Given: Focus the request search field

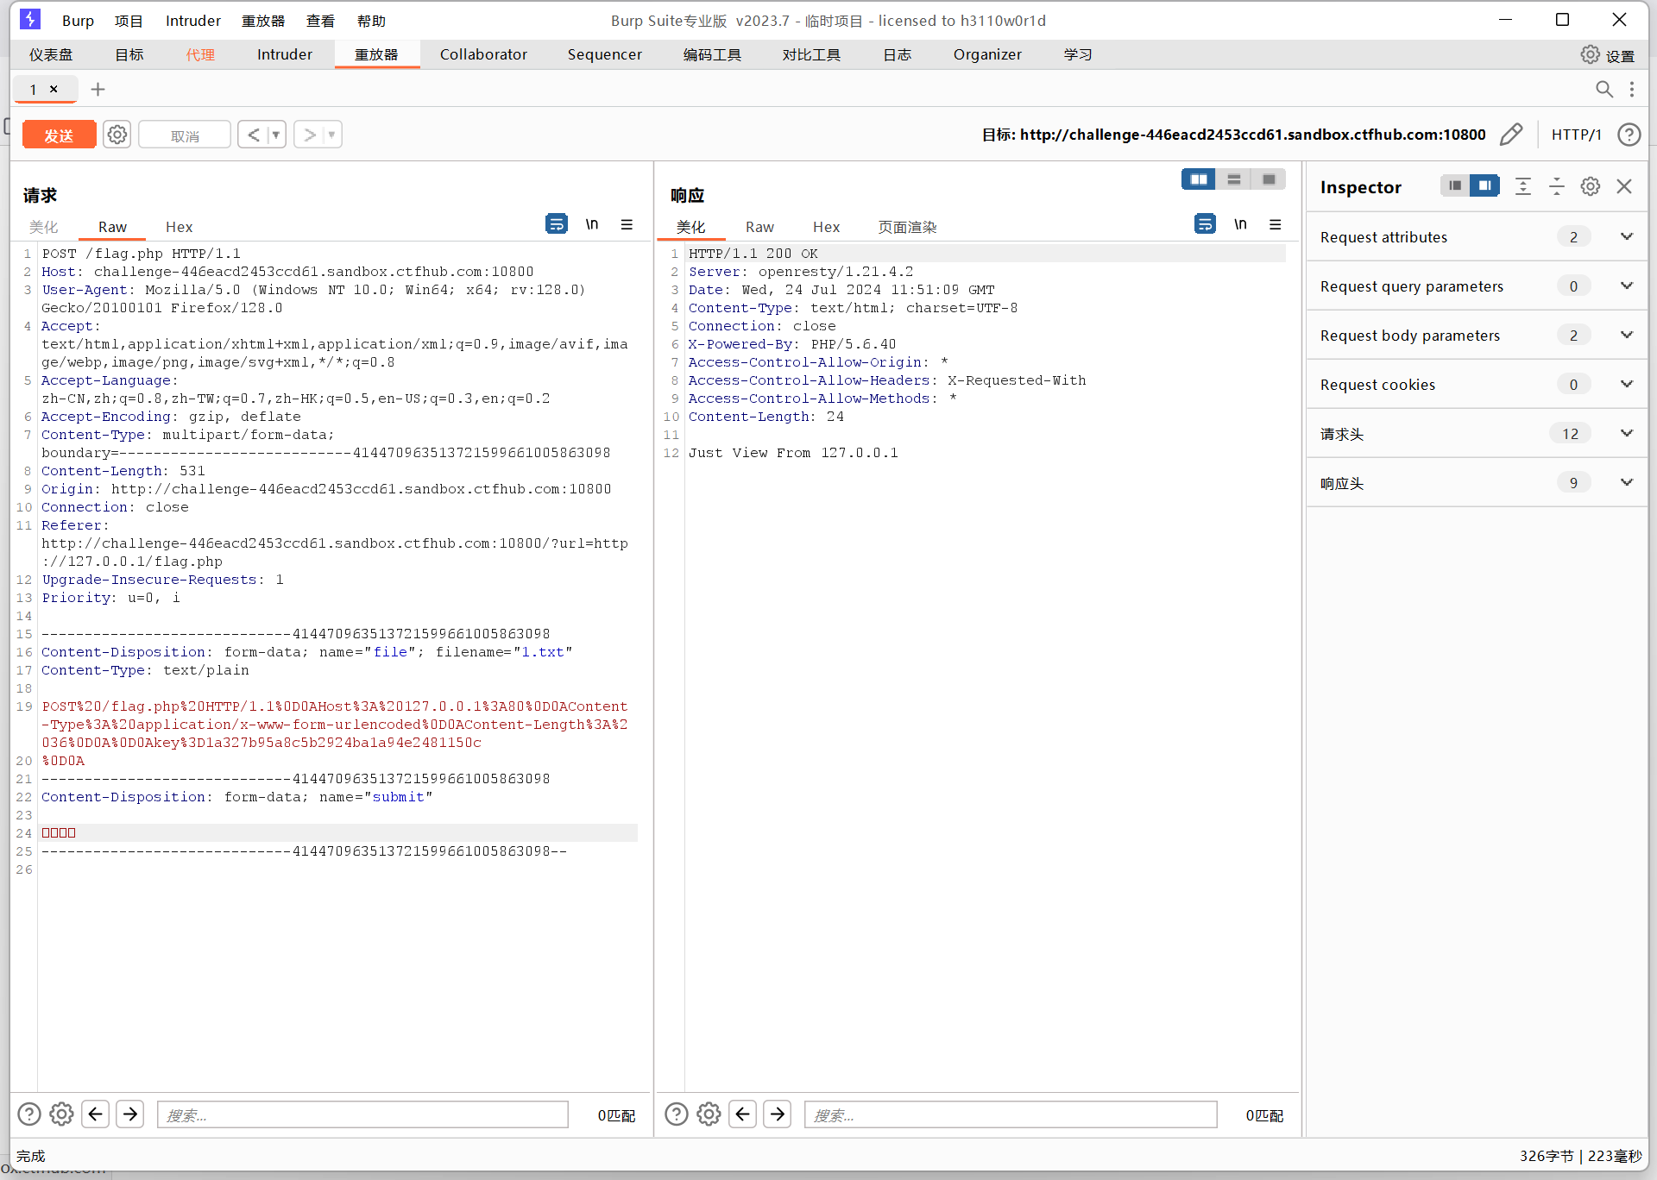Looking at the screenshot, I should (362, 1114).
